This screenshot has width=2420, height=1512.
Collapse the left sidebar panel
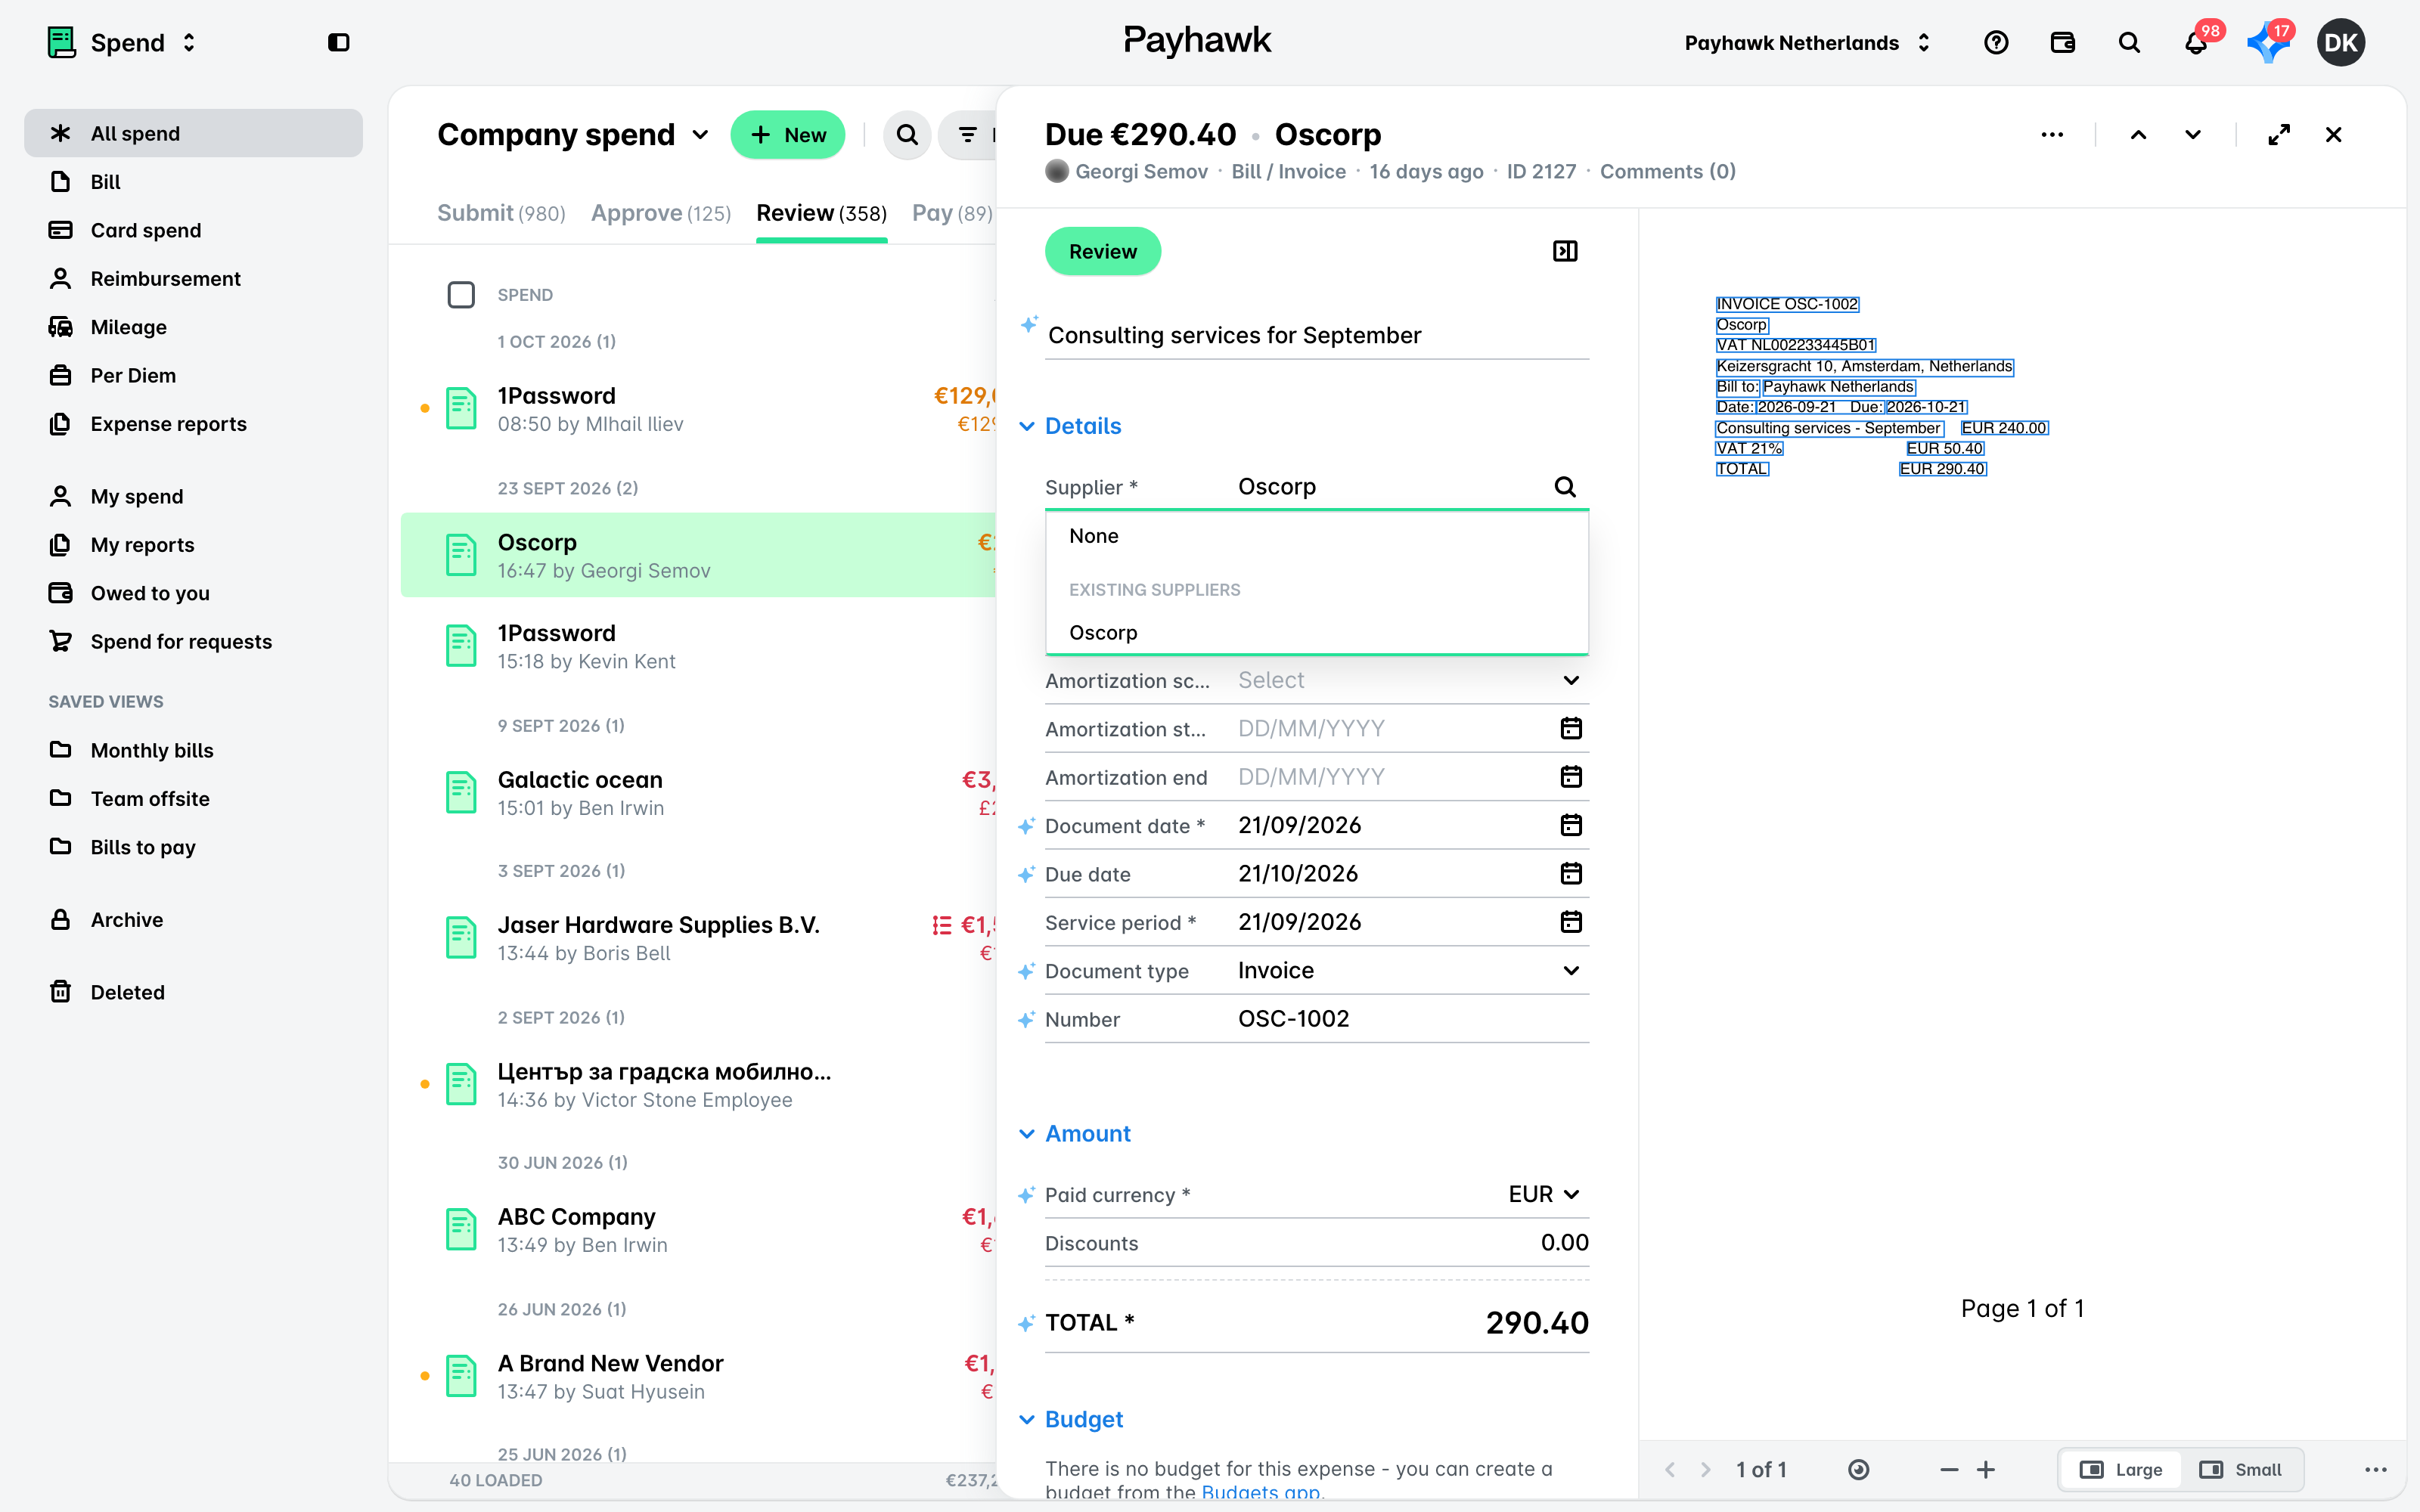tap(338, 43)
